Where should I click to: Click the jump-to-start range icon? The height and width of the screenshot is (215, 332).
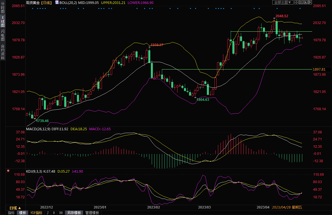point(301,2)
